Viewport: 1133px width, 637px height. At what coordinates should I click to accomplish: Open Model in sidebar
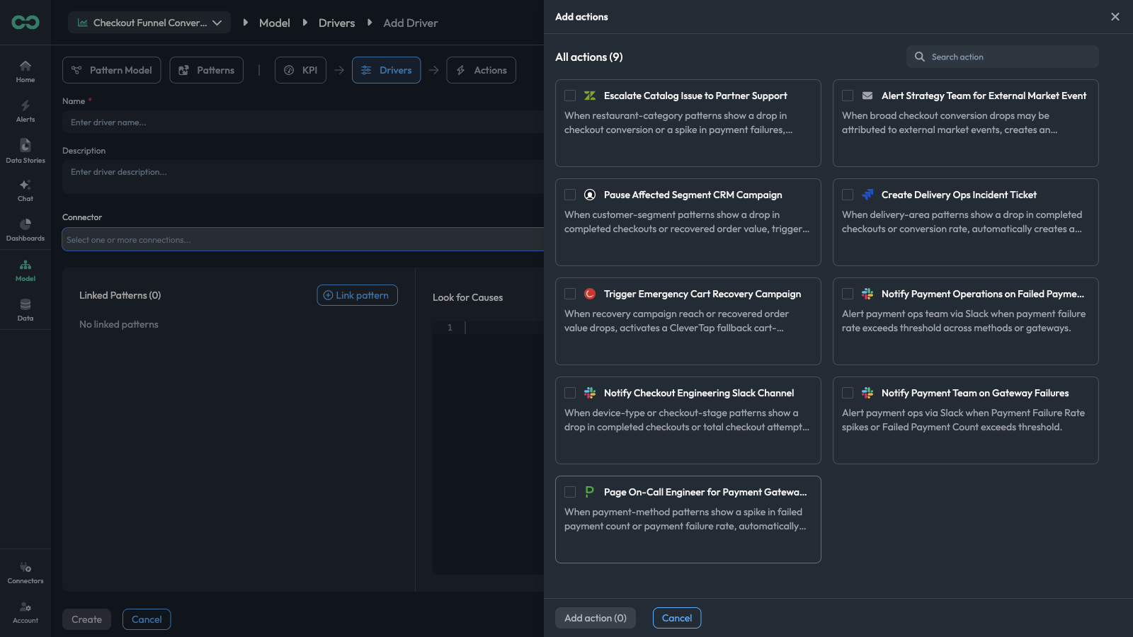coord(25,270)
